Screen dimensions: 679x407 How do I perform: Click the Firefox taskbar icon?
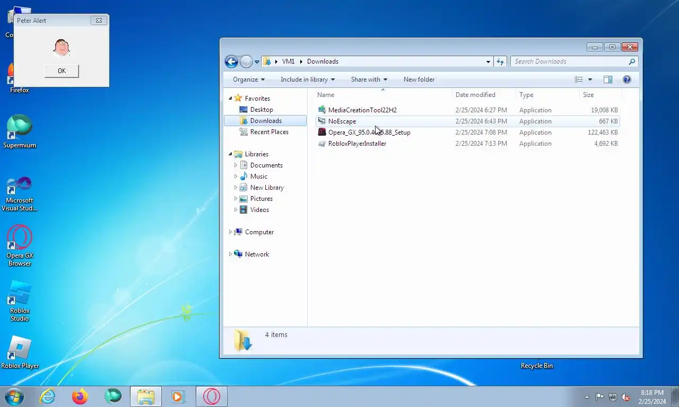click(80, 396)
